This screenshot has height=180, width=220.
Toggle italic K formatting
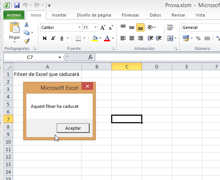(x=53, y=38)
